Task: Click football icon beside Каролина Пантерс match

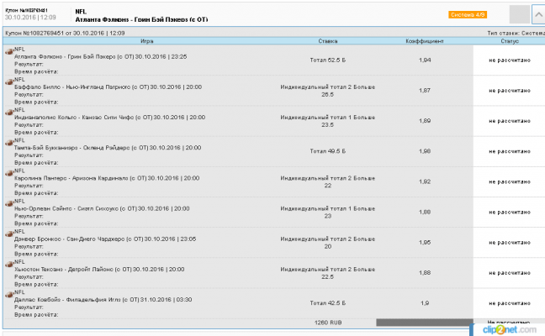Action: point(9,173)
